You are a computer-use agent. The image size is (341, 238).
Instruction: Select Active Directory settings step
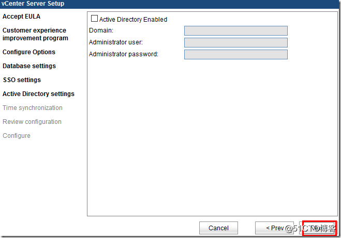click(x=38, y=94)
